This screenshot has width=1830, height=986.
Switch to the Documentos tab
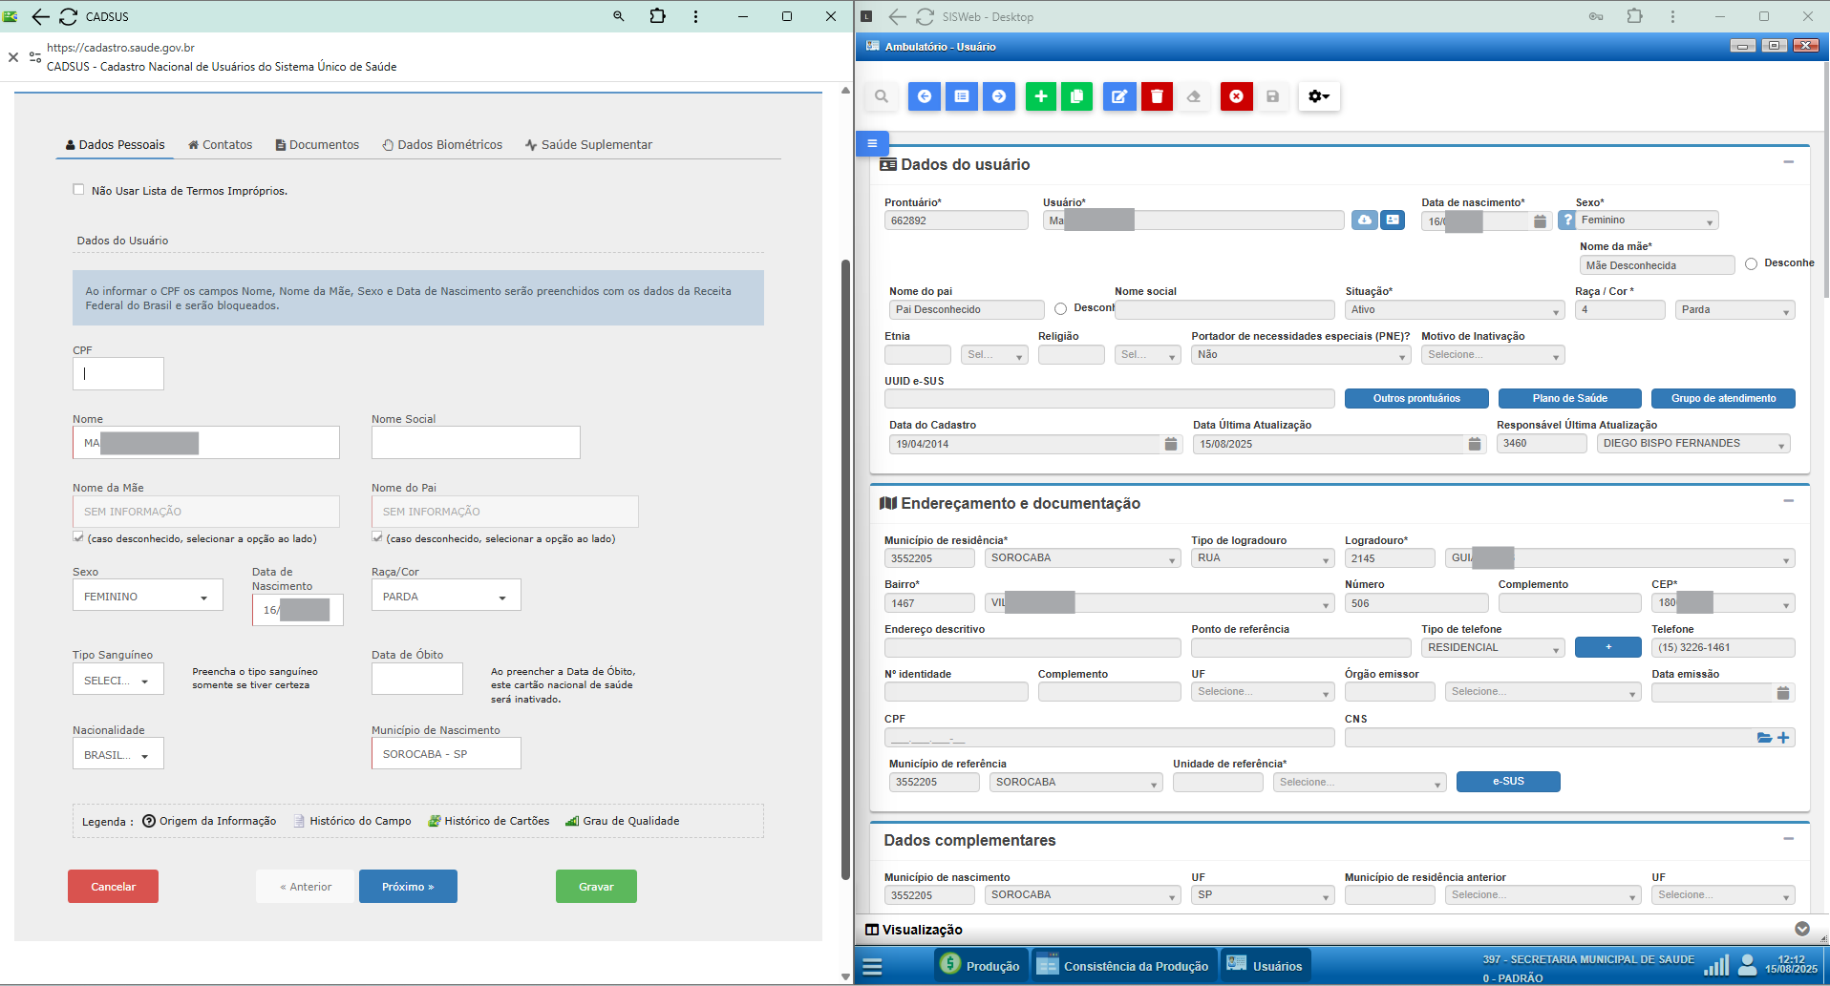(x=317, y=145)
